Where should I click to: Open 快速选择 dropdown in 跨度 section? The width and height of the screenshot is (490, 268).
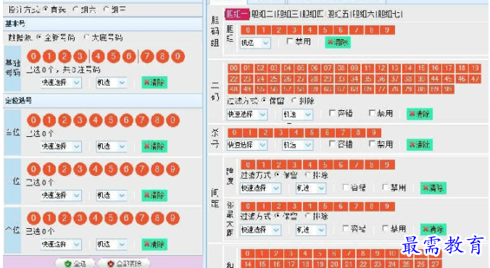260,188
